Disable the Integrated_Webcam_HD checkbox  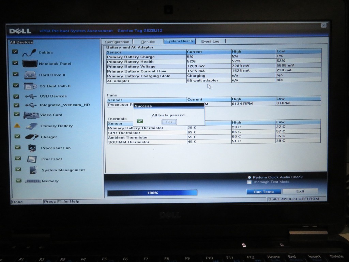pos(16,105)
